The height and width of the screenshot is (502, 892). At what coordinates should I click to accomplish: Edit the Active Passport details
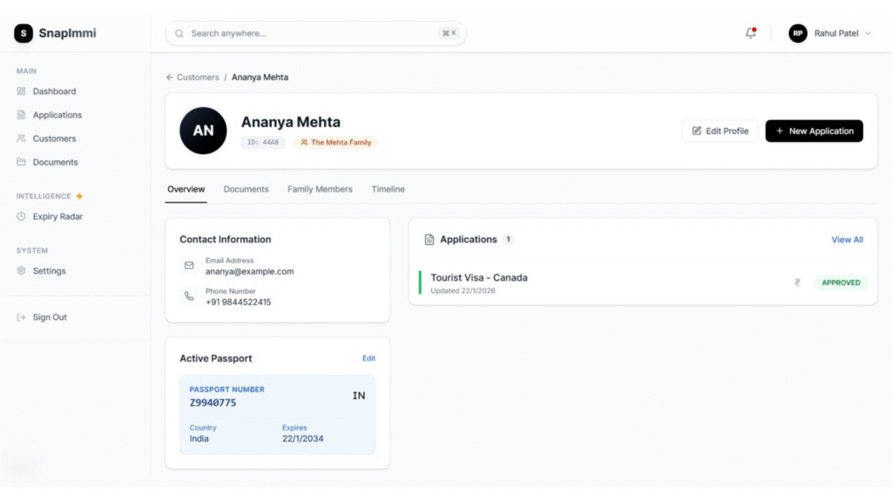point(368,358)
